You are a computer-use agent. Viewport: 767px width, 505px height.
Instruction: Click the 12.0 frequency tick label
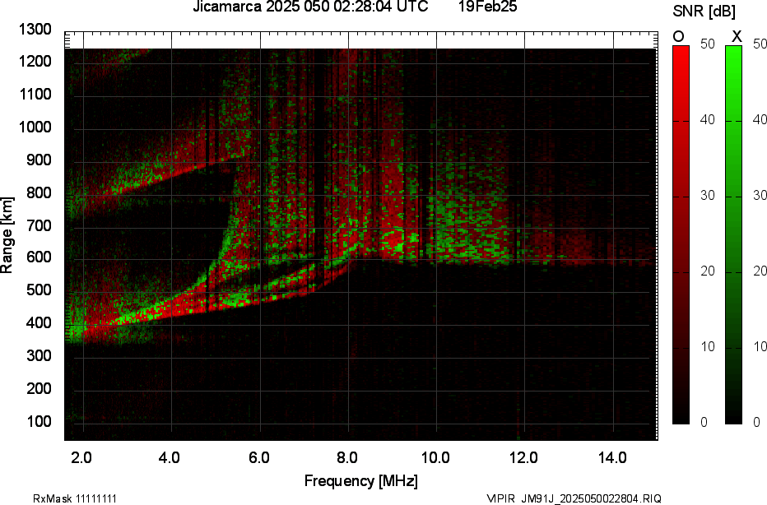click(524, 458)
